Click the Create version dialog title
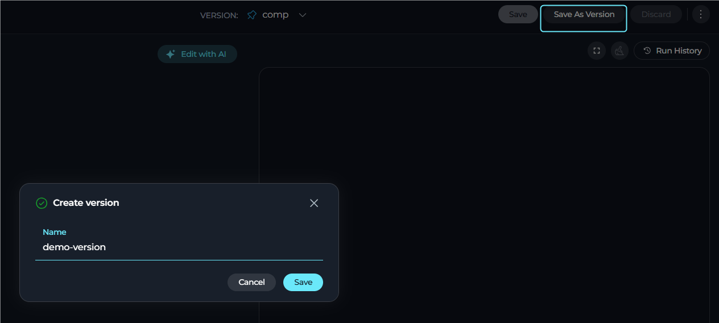The image size is (719, 323). tap(86, 202)
